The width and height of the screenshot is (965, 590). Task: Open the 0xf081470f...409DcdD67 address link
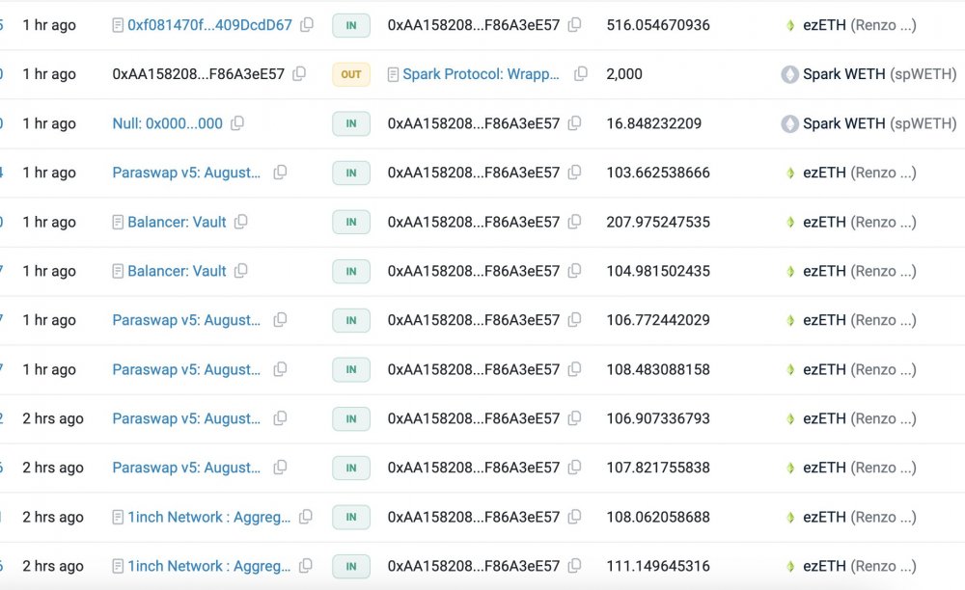click(x=209, y=25)
